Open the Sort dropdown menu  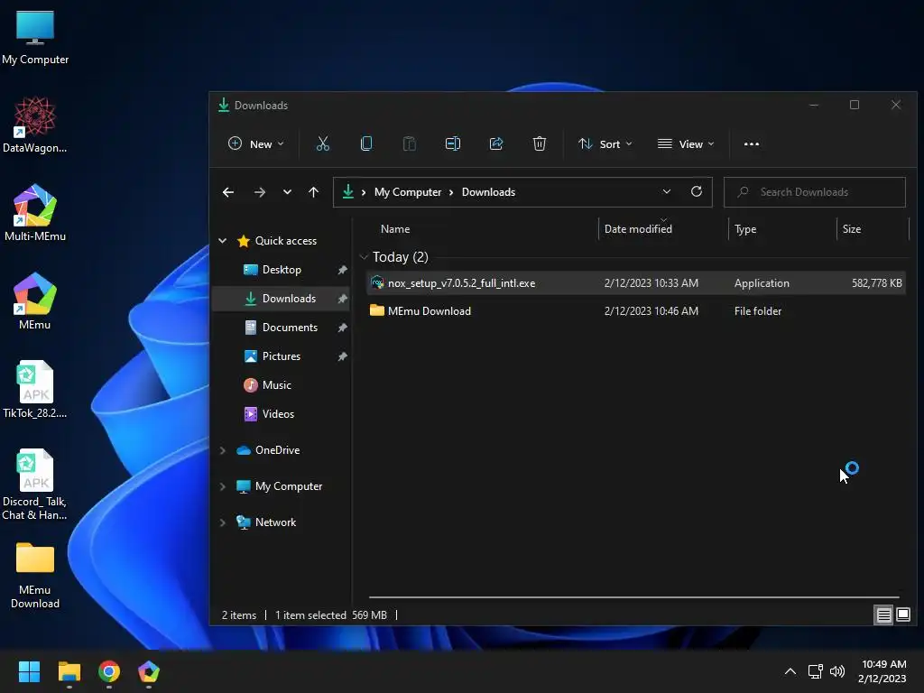click(605, 143)
